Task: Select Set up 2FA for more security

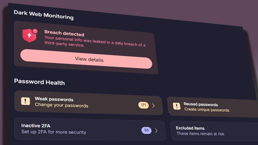Action: [x=53, y=132]
